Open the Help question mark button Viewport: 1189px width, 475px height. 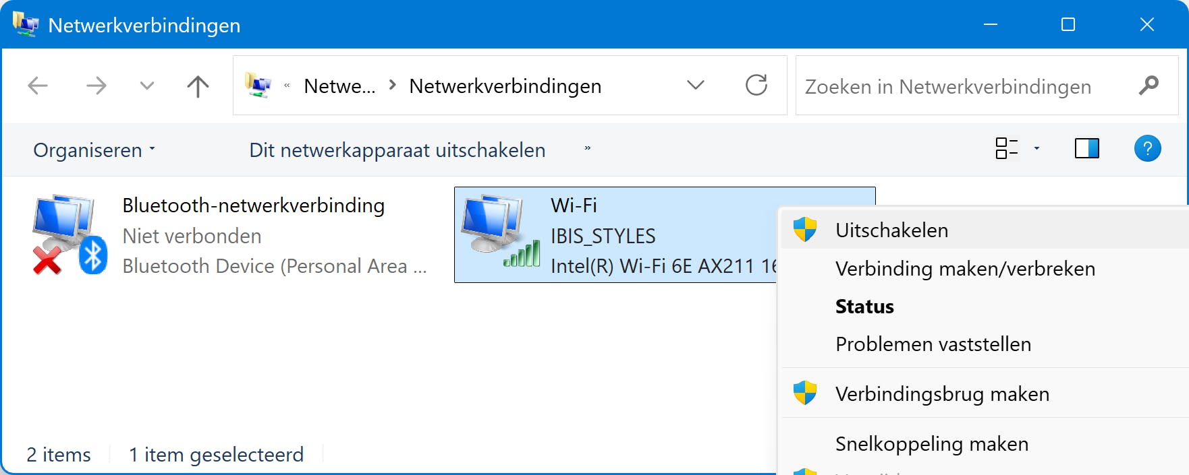(x=1147, y=148)
